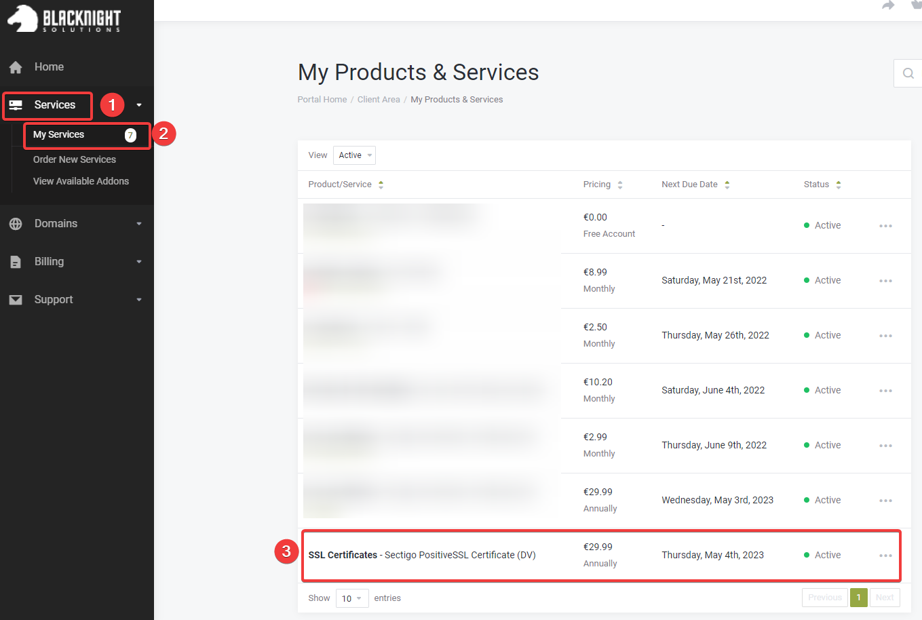The height and width of the screenshot is (620, 922).
Task: Expand the Domains menu arrow
Action: pyautogui.click(x=139, y=224)
